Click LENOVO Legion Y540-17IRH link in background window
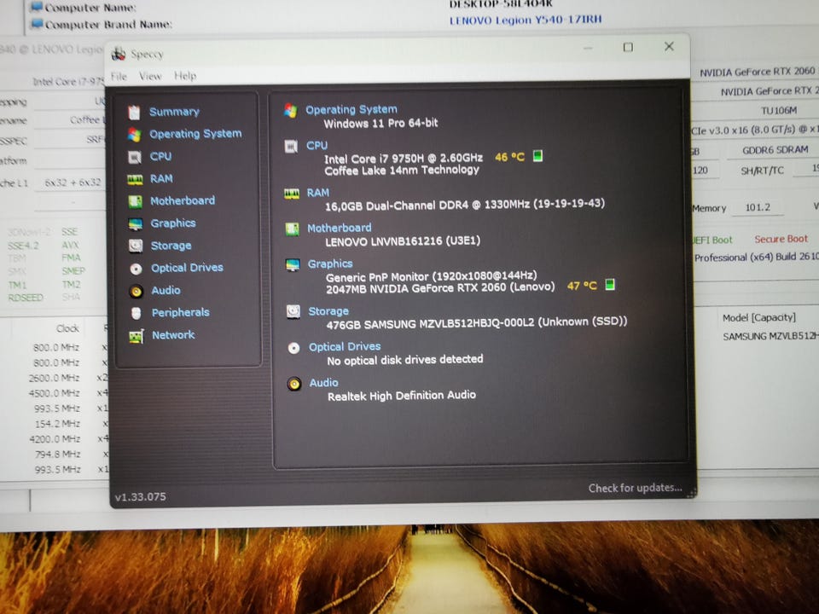 point(526,20)
